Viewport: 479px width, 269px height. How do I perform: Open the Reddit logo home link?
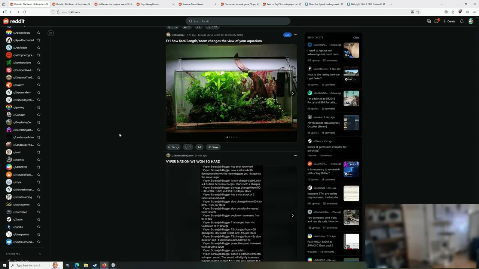point(14,21)
